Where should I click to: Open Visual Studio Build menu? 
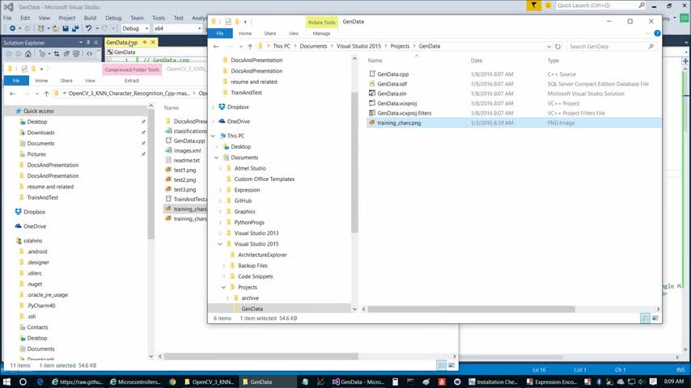click(90, 18)
